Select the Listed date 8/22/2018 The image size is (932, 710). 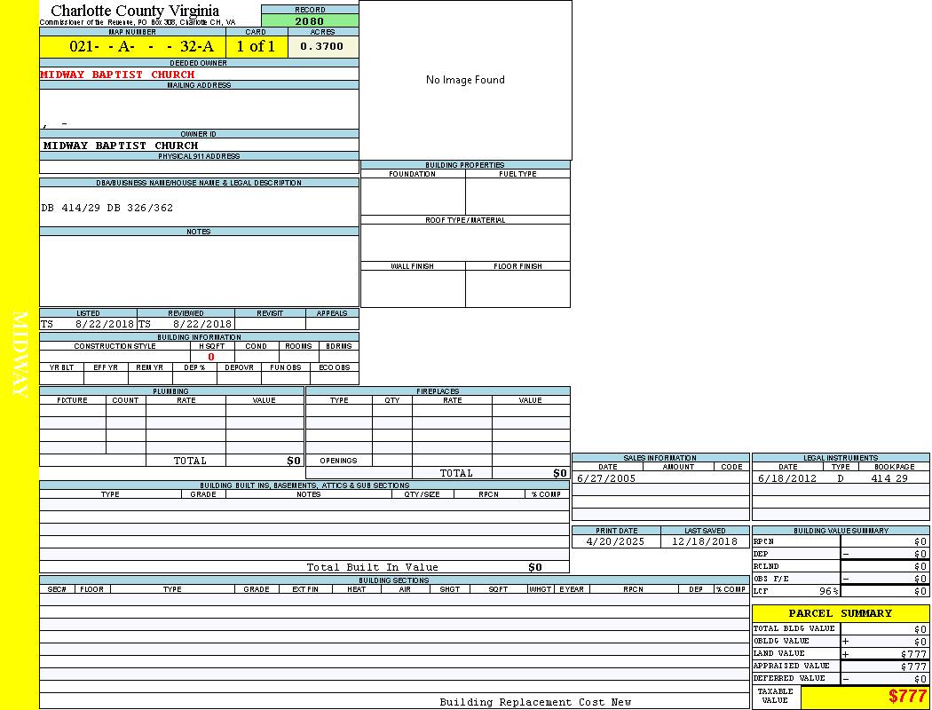coord(104,325)
